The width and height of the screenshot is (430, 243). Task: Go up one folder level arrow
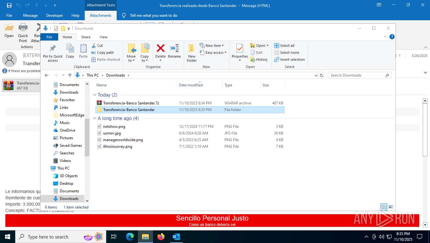[70, 75]
